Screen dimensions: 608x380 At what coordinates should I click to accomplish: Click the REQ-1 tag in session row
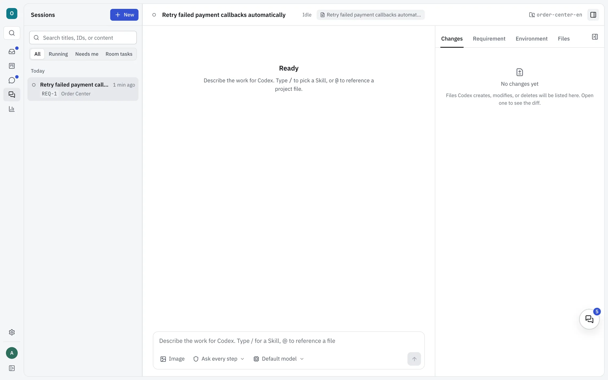[49, 94]
